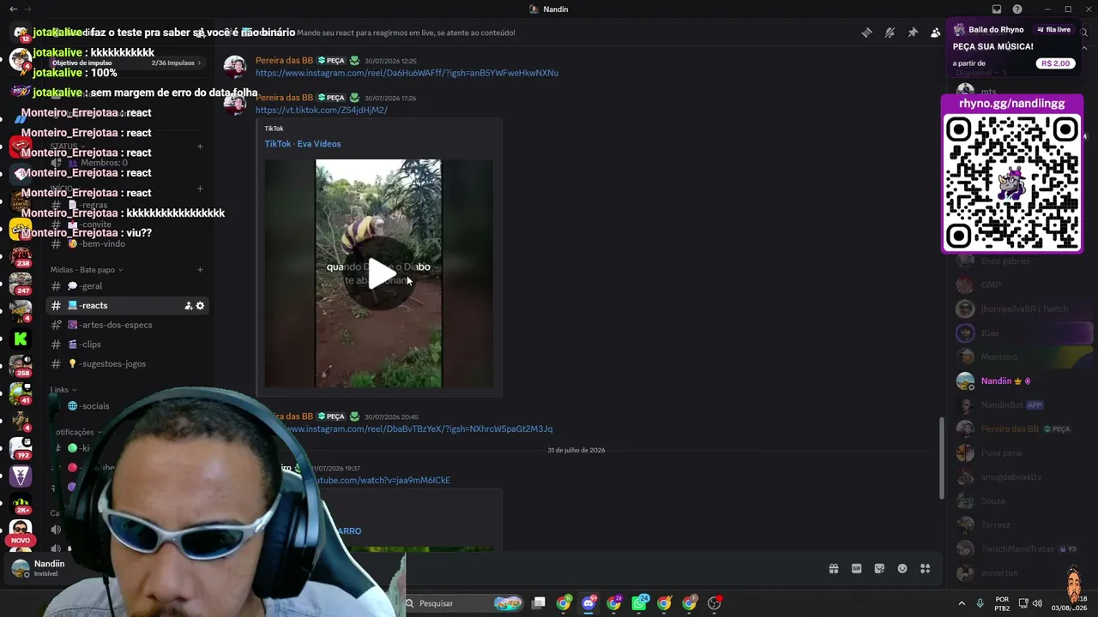The height and width of the screenshot is (617, 1098).
Task: Open WhatsApp from the taskbar
Action: click(639, 603)
